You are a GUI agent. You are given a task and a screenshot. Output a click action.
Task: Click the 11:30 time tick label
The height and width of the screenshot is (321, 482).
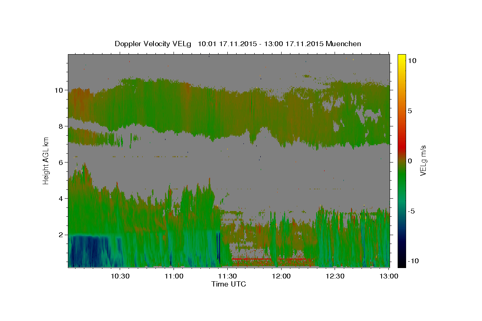coord(228,276)
